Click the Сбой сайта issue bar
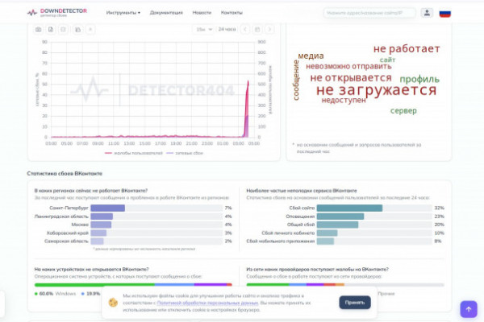Screen dimensions: 484x322 (x=349, y=208)
